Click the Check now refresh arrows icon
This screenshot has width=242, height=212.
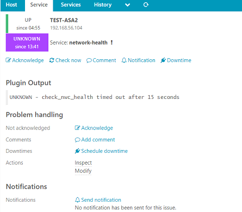pyautogui.click(x=52, y=60)
